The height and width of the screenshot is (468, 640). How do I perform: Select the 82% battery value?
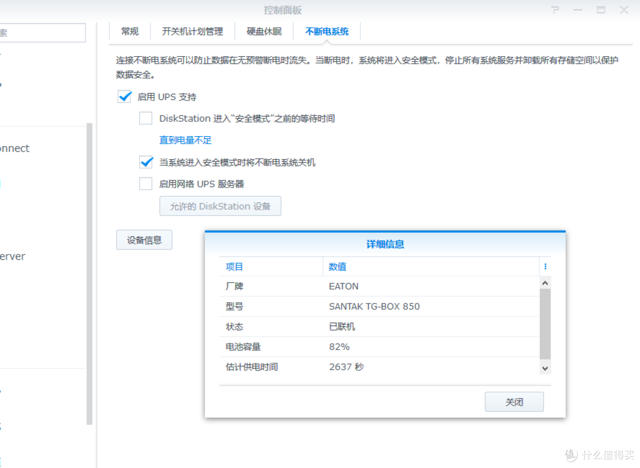(339, 347)
